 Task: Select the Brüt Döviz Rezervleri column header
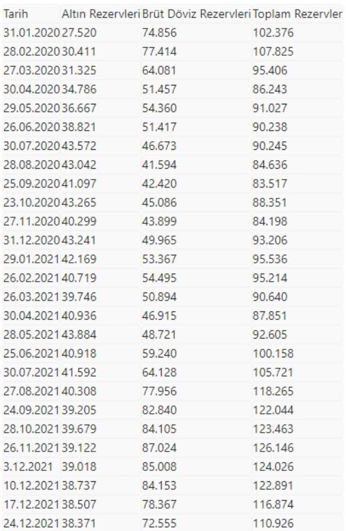[x=196, y=14]
